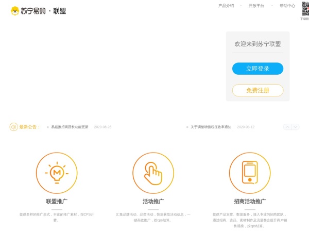
Task: Click the 招商活动推广 heading text
Action: (250, 201)
